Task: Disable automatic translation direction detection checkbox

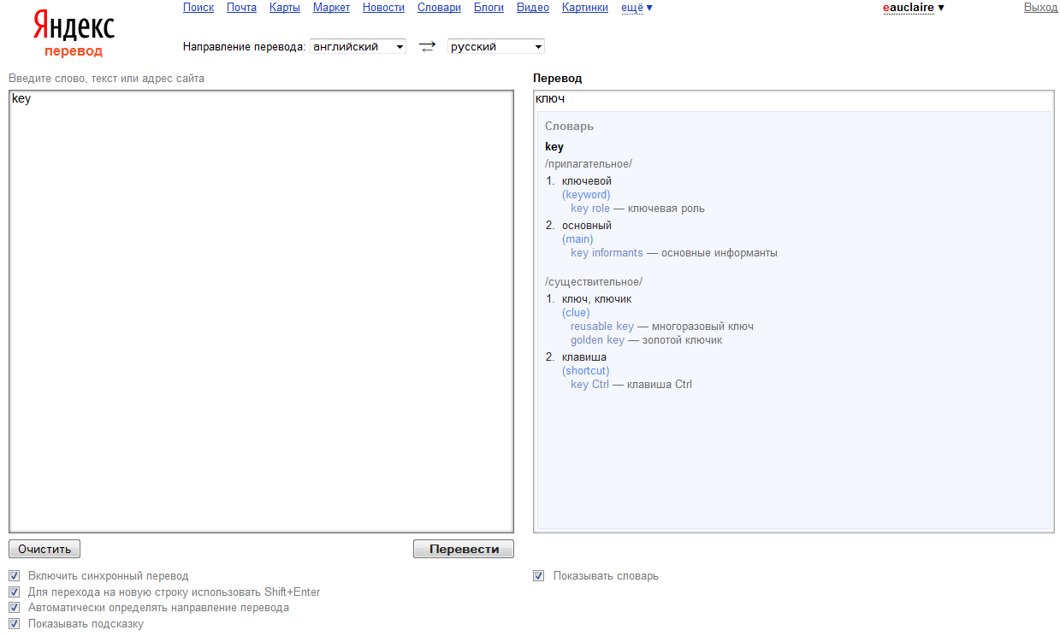Action: pos(13,608)
